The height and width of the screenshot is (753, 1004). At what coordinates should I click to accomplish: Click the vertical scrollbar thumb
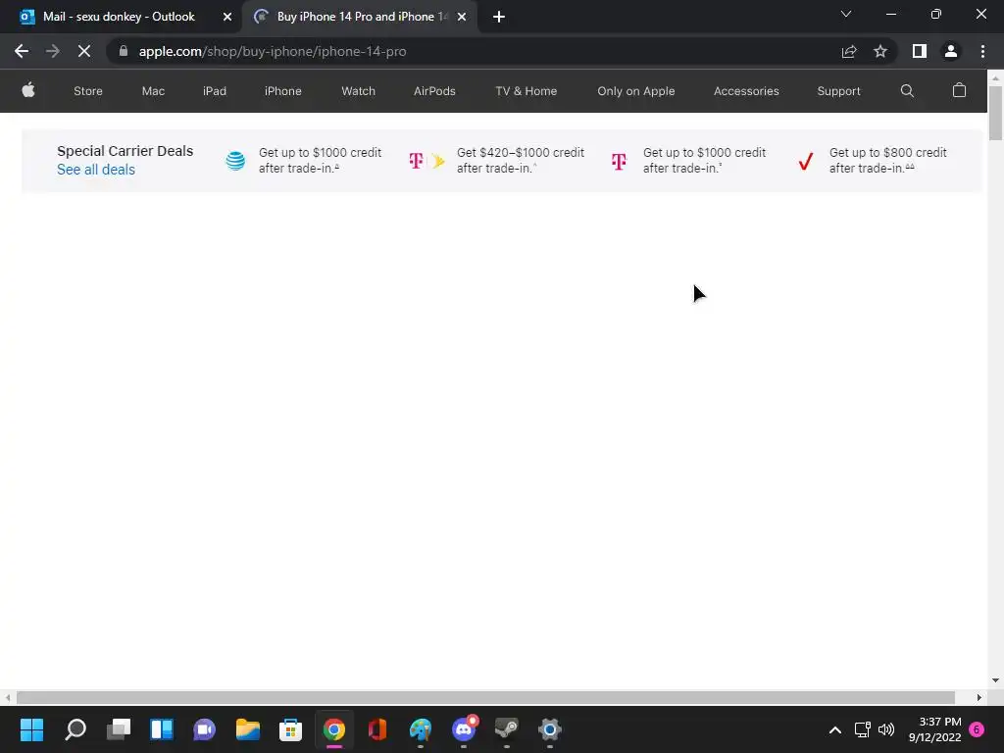pos(995,113)
